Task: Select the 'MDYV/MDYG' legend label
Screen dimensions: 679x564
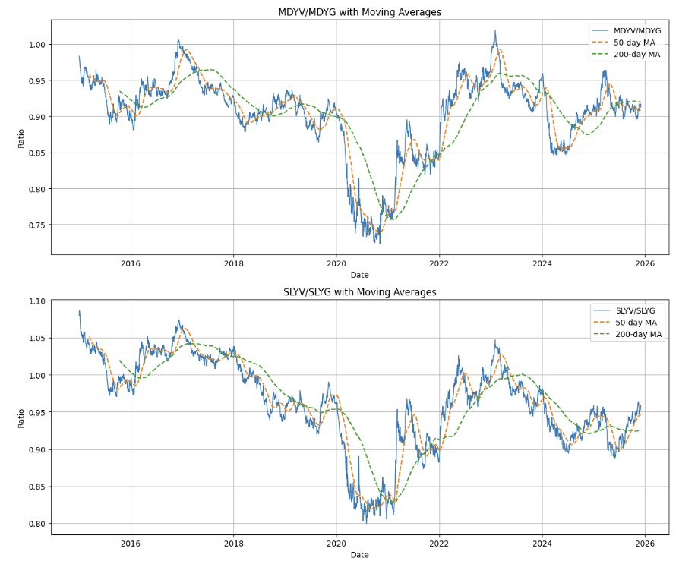Action: coord(637,31)
